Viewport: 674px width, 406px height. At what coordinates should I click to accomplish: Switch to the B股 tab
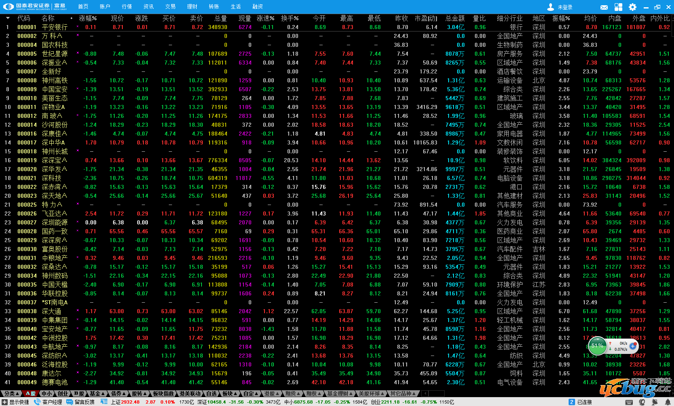(79, 393)
